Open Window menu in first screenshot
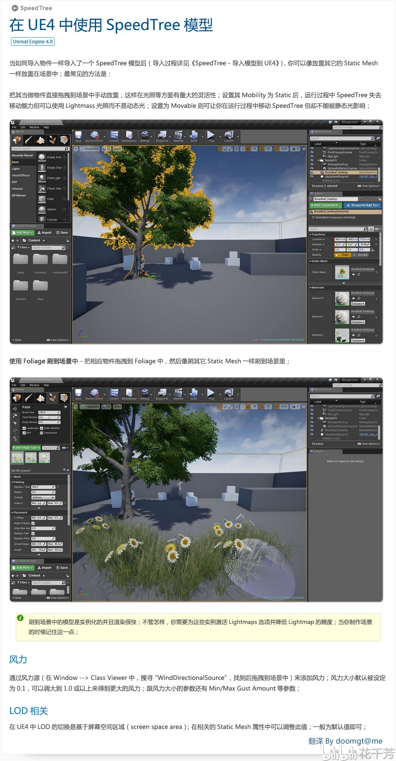This screenshot has width=396, height=761. click(34, 127)
